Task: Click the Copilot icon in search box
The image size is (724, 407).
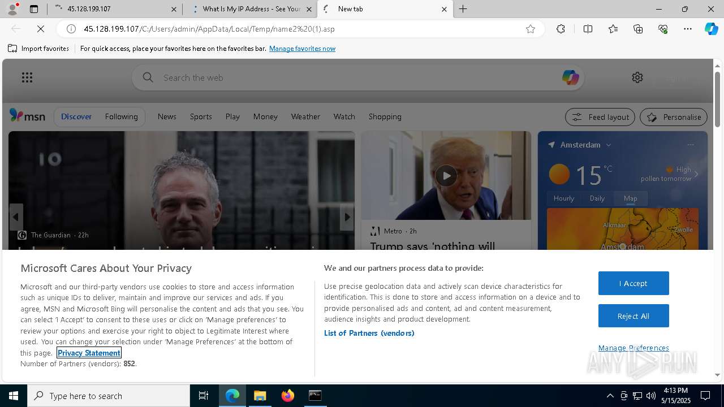Action: [x=570, y=77]
